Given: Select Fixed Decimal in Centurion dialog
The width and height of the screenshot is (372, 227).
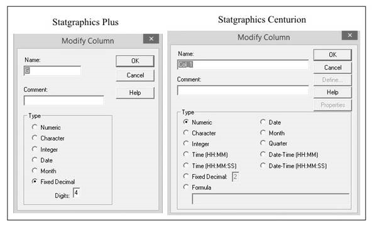Looking at the screenshot, I should click(186, 176).
